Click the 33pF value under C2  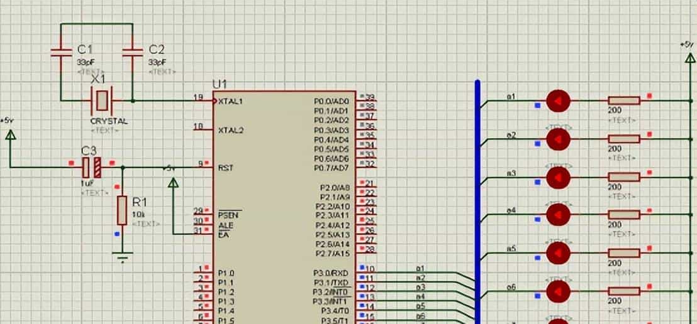157,62
